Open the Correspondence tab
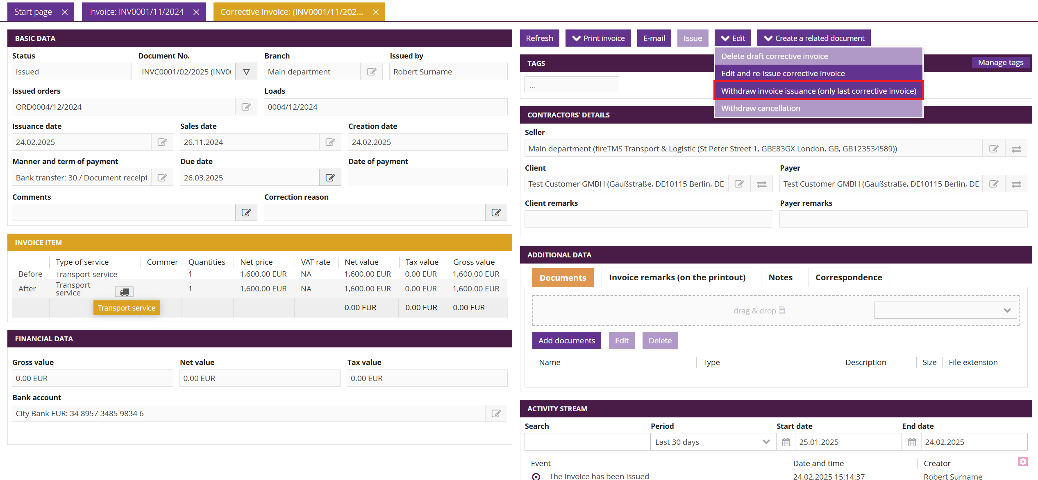This screenshot has width=1038, height=480. click(848, 277)
